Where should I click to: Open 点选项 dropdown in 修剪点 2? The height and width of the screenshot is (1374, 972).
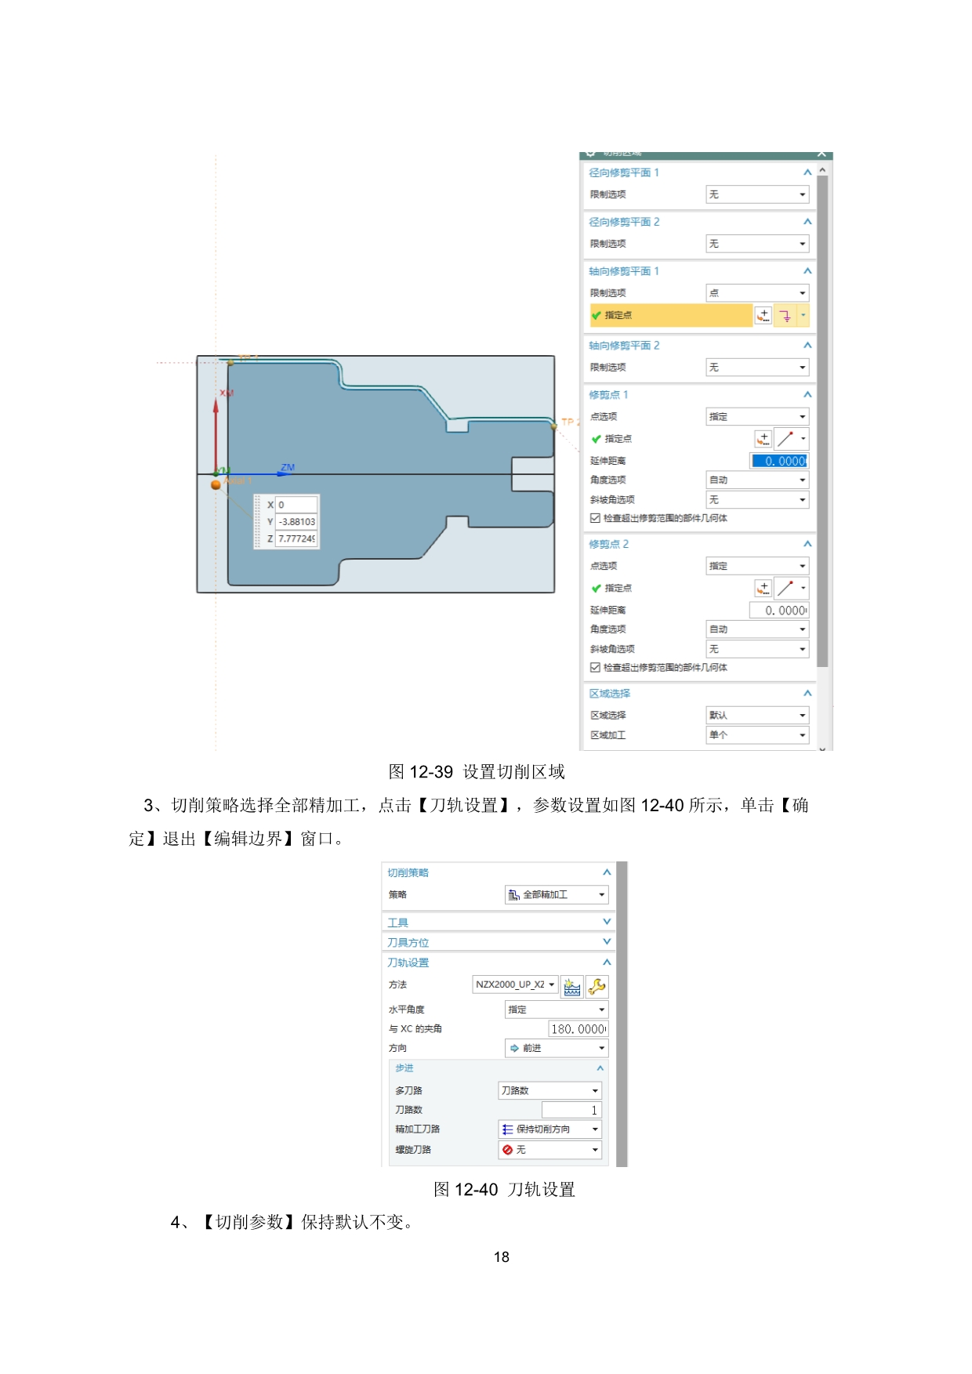[757, 566]
